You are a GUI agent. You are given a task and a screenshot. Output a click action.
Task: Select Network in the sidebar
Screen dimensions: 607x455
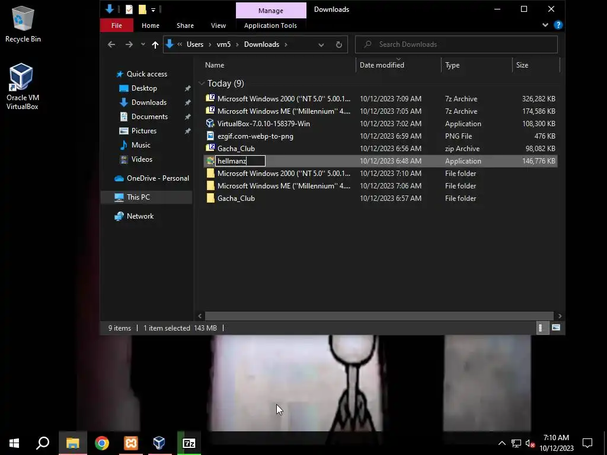pos(140,216)
